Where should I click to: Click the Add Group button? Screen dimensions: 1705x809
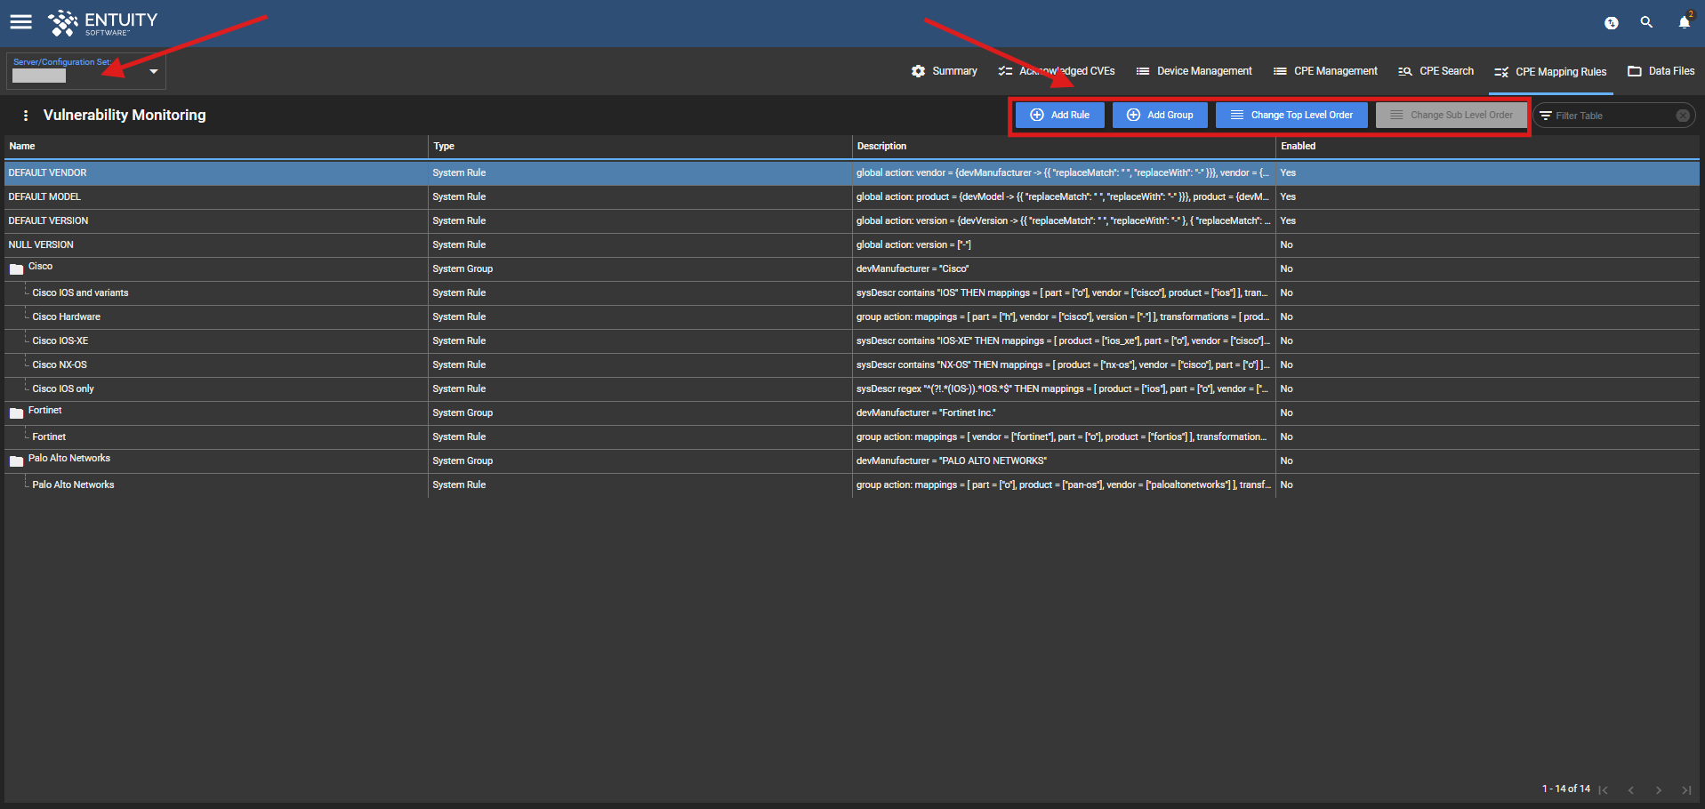pyautogui.click(x=1160, y=115)
